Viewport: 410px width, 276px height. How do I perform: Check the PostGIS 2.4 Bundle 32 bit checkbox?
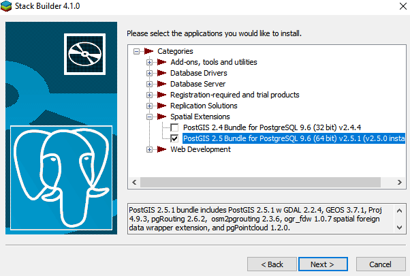(174, 127)
